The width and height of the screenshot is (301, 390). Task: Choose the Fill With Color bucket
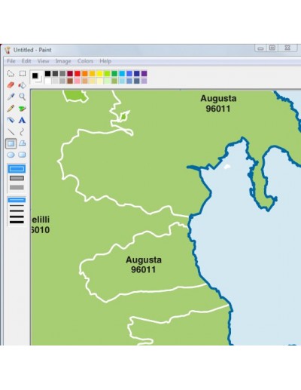pyautogui.click(x=23, y=85)
